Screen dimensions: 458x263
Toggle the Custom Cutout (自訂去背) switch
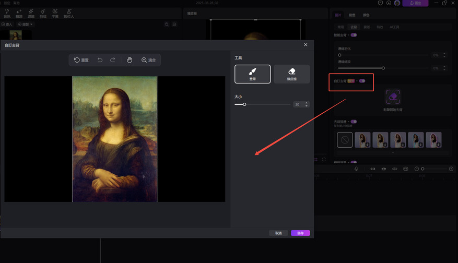(362, 81)
